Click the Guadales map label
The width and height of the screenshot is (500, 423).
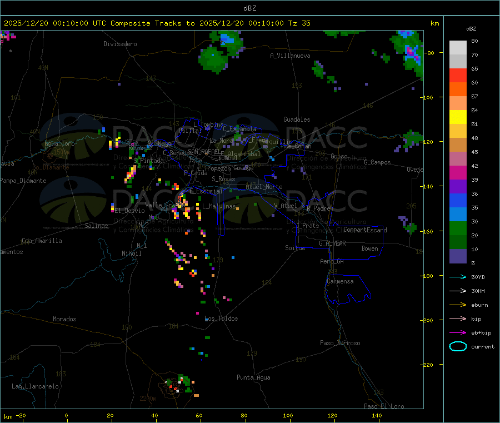pos(297,120)
